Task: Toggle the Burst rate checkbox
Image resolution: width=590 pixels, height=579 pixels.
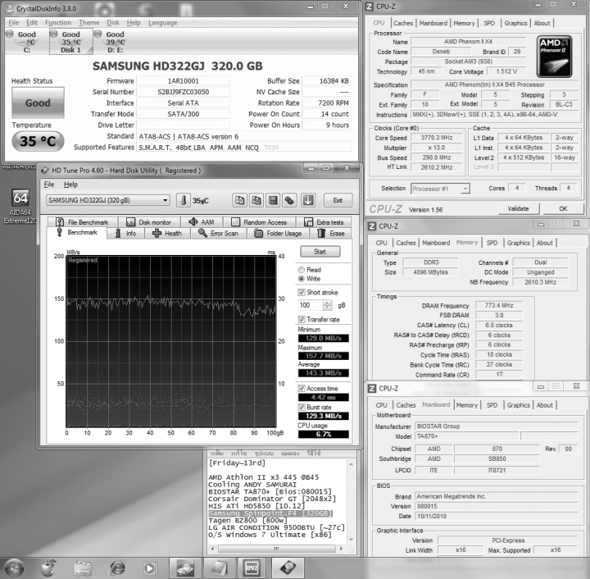Action: tap(302, 407)
